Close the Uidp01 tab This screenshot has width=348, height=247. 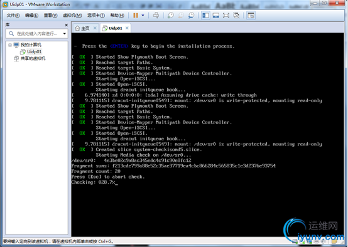(127, 28)
